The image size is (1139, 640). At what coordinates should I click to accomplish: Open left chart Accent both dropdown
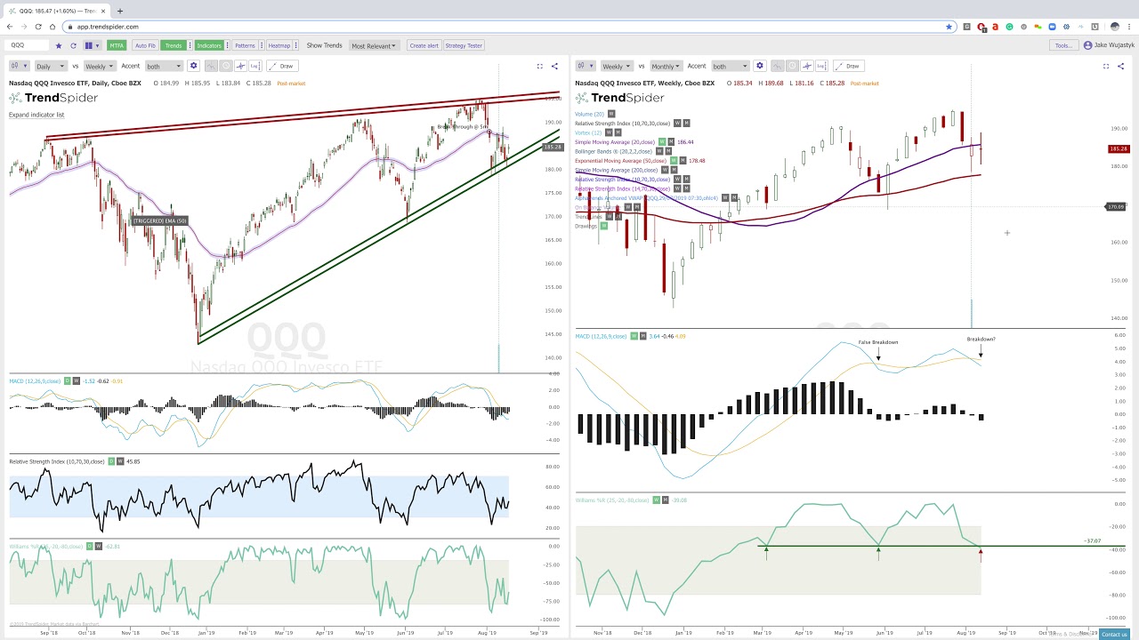coord(164,66)
